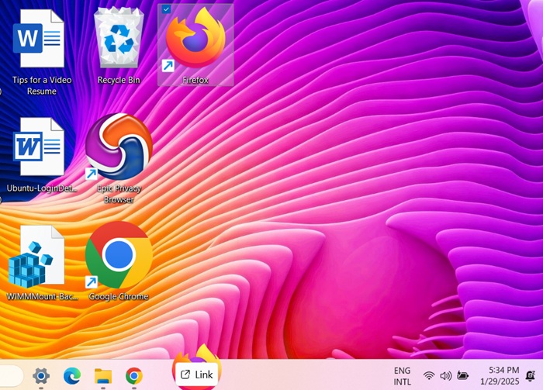This screenshot has height=390, width=543.
Task: Open the Wi-Fi network tray icon
Action: [x=429, y=375]
